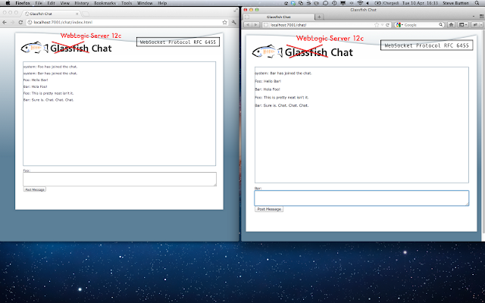Click 'system: Foo has joined the chat.' message
This screenshot has height=303, width=485.
tap(50, 67)
